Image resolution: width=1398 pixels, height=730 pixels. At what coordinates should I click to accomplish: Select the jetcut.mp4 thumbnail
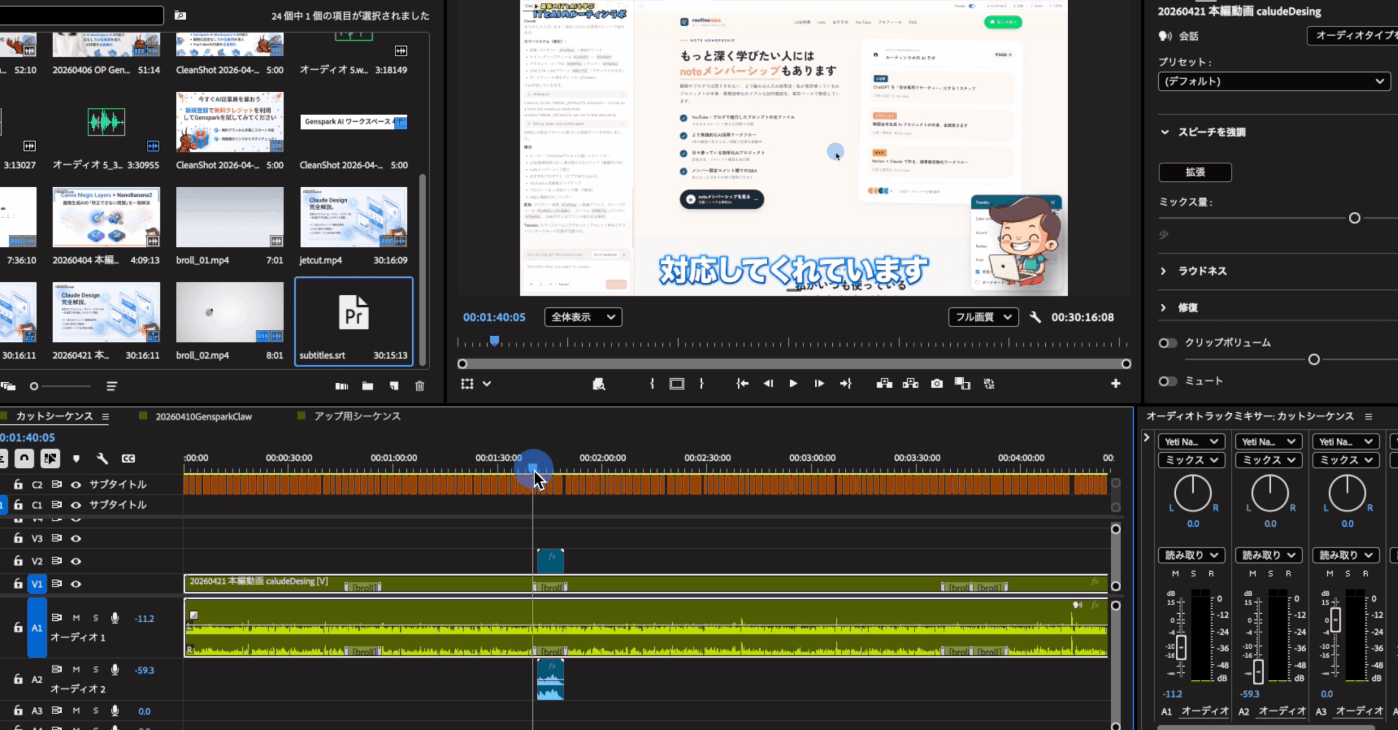353,217
